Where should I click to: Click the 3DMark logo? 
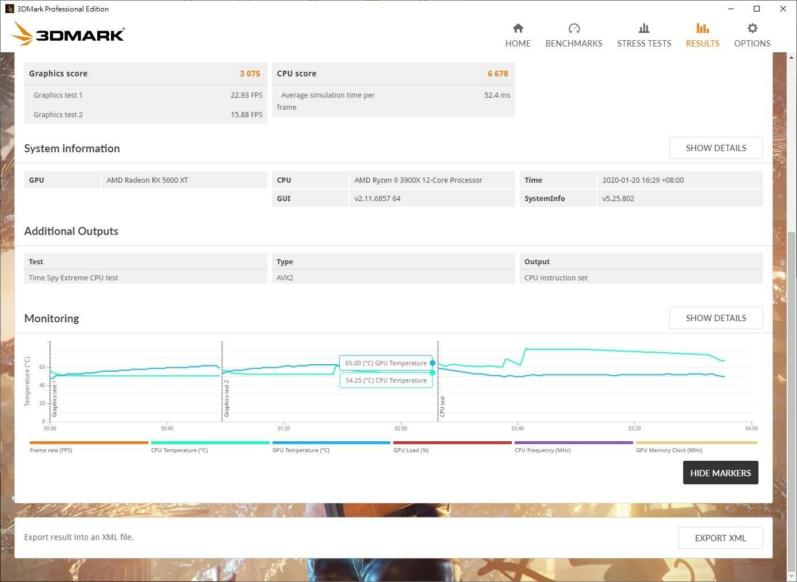click(68, 34)
